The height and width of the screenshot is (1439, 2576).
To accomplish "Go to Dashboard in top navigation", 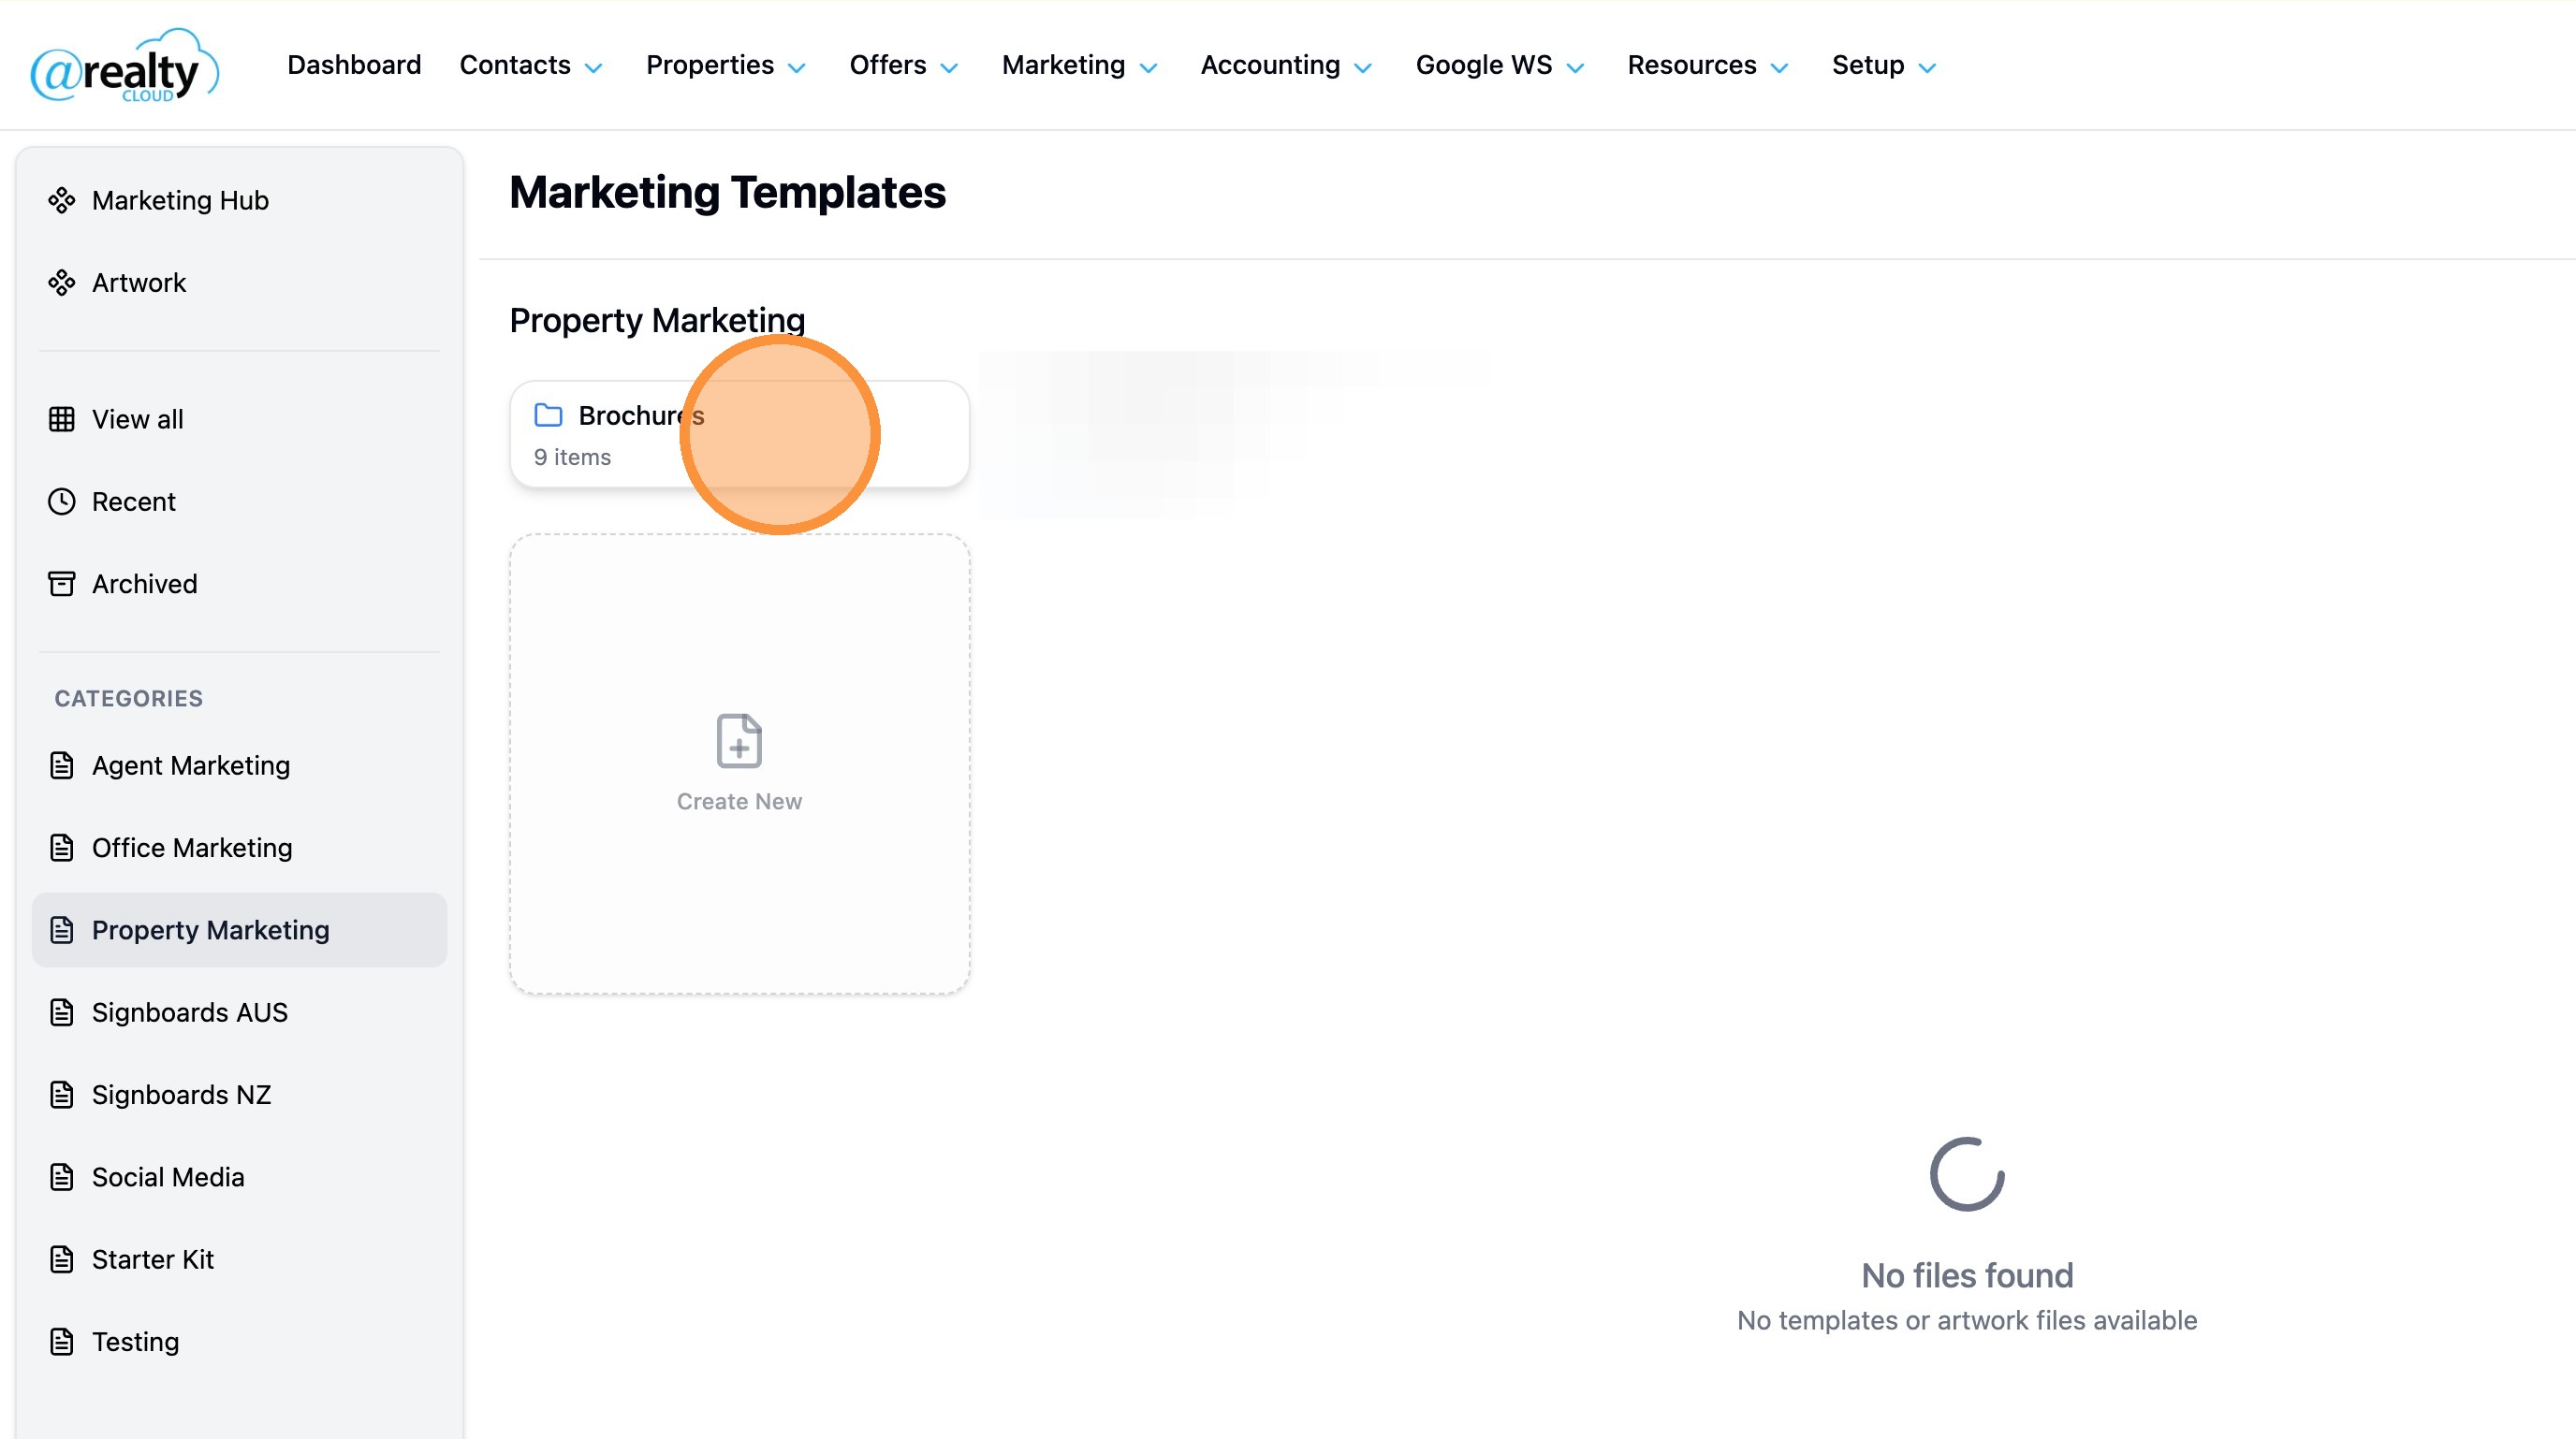I will (354, 65).
